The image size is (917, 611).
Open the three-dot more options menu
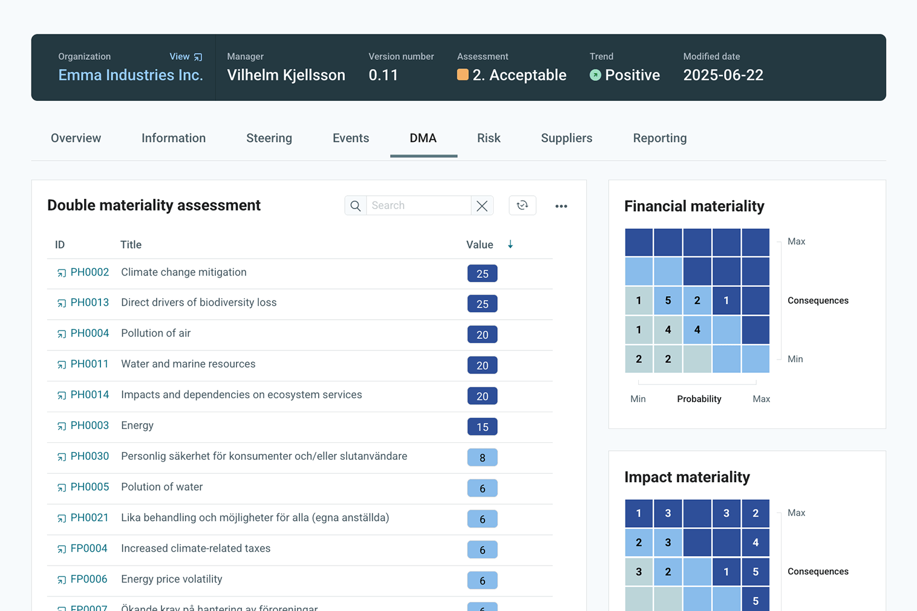point(561,206)
